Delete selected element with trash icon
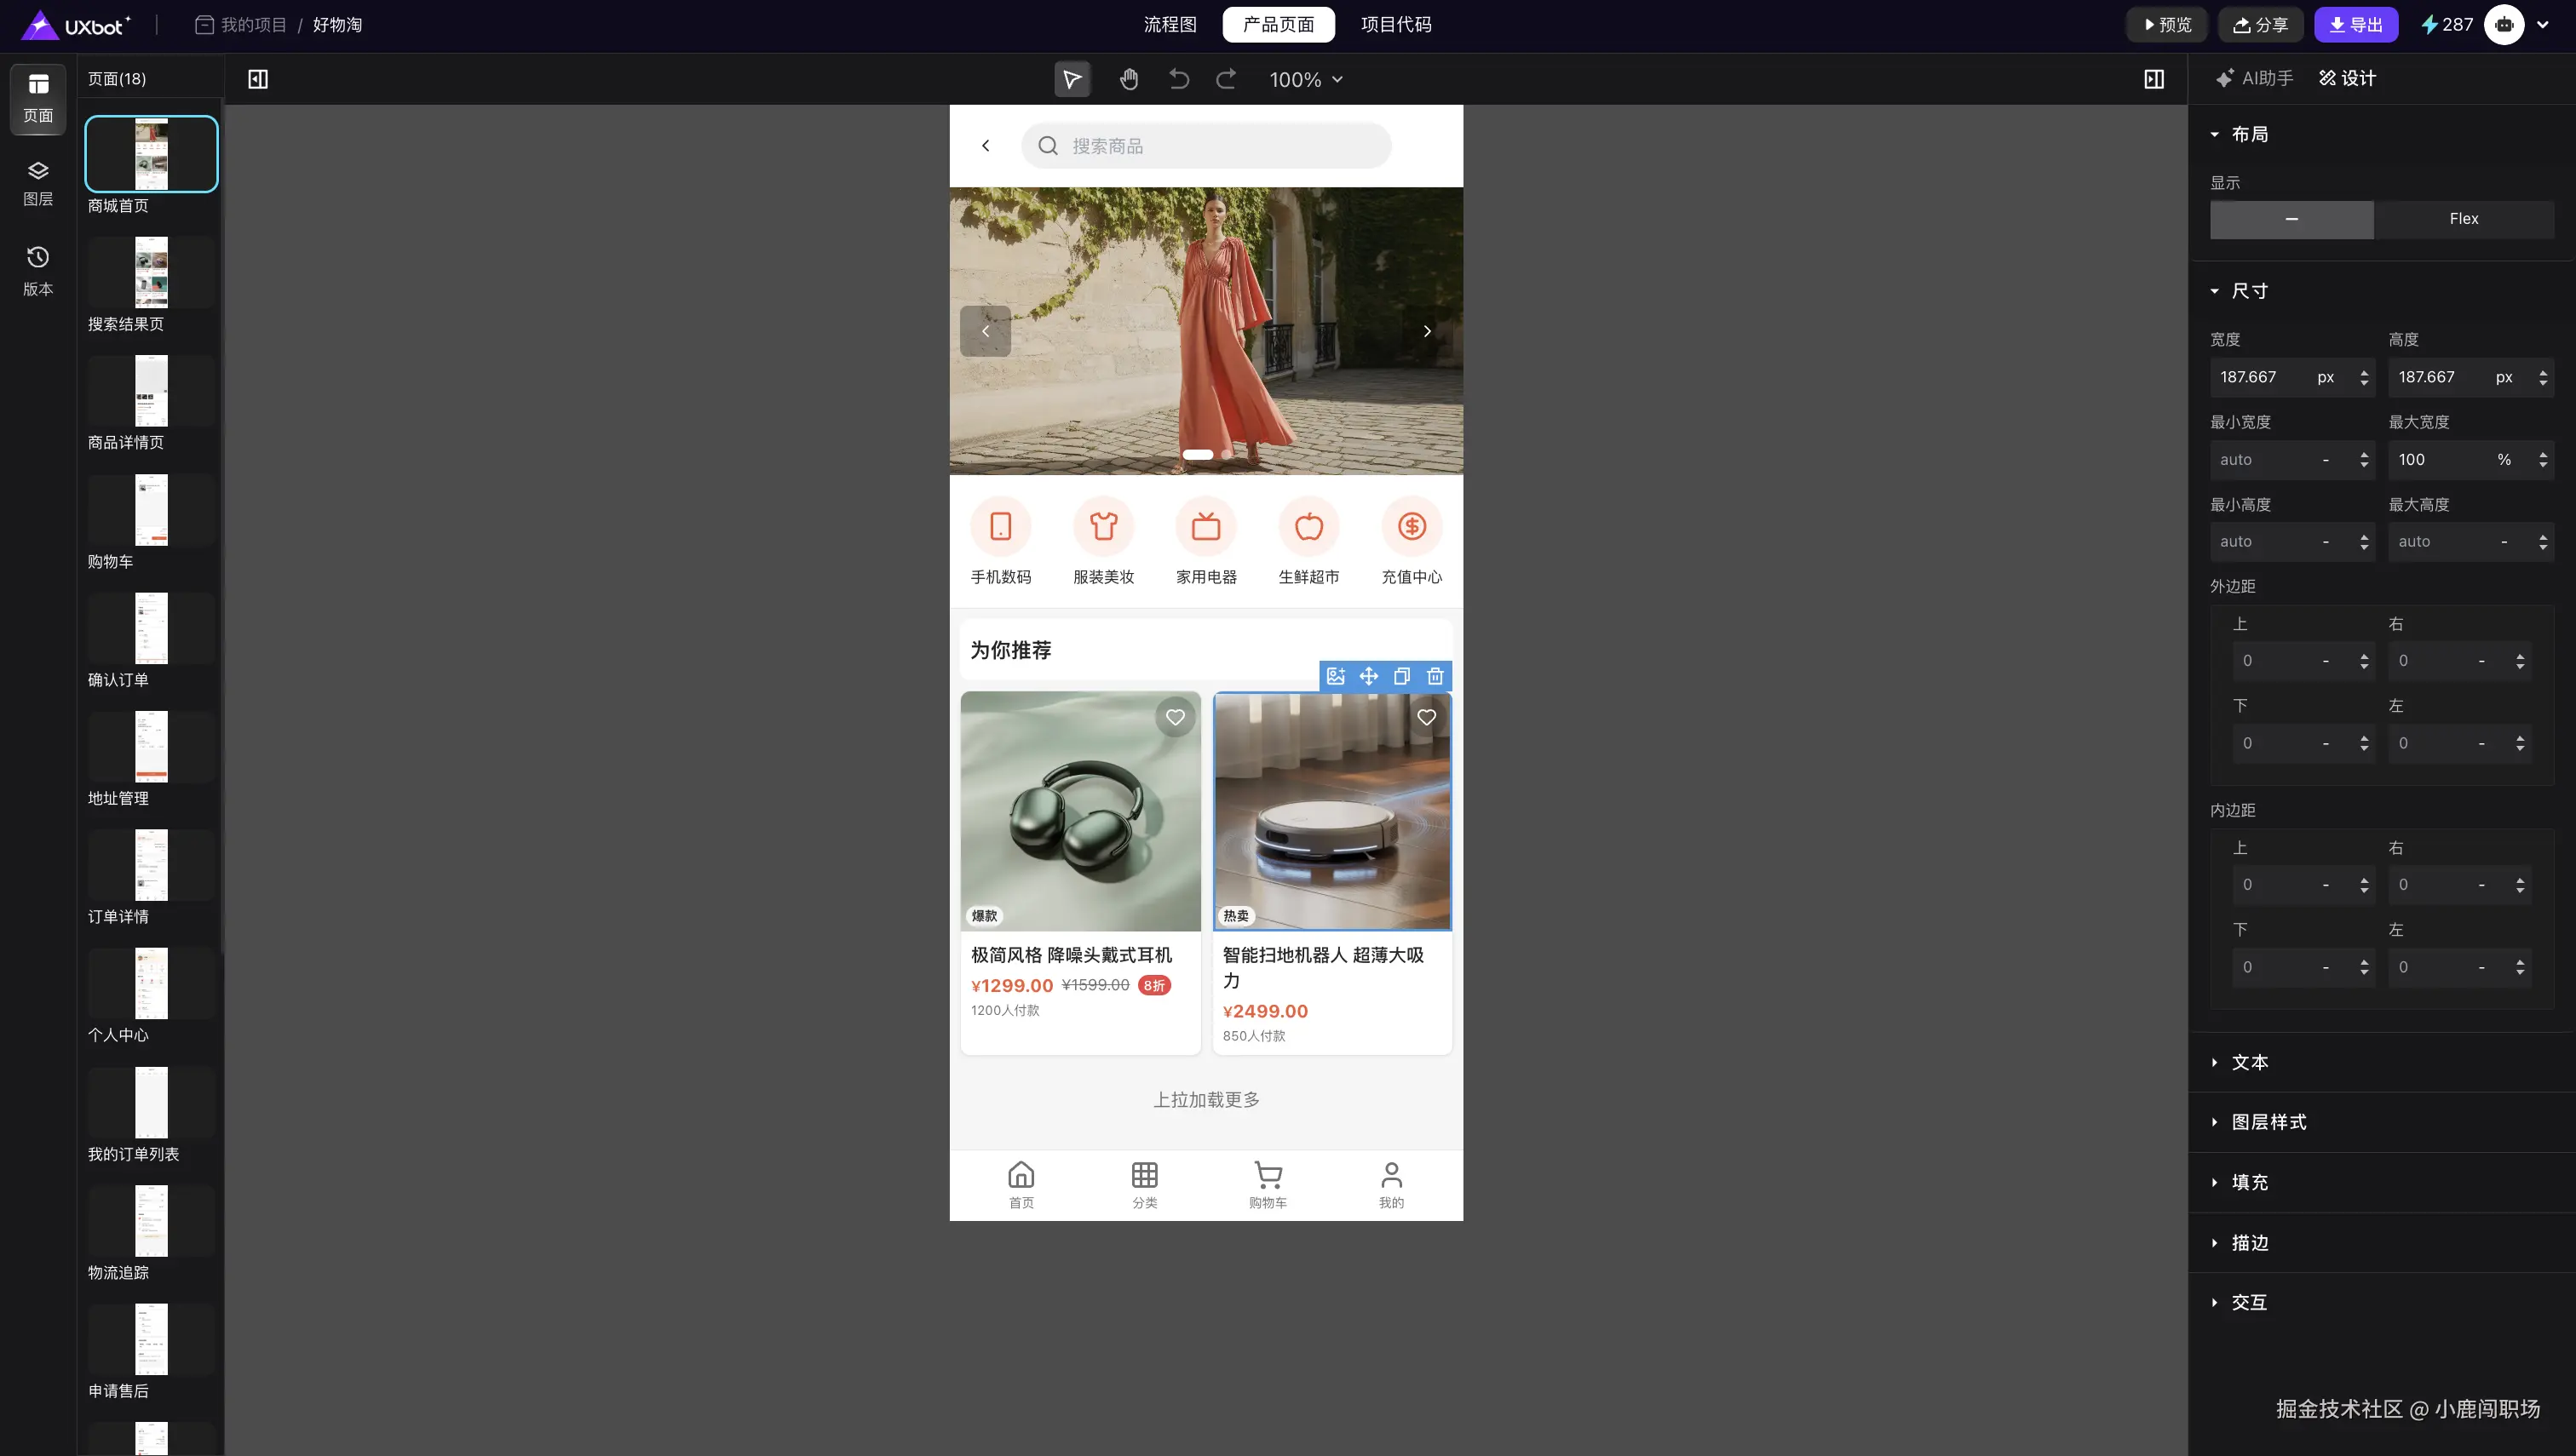 pyautogui.click(x=1435, y=676)
